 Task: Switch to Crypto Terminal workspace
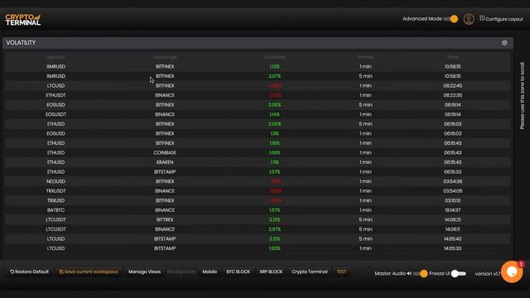pyautogui.click(x=310, y=272)
